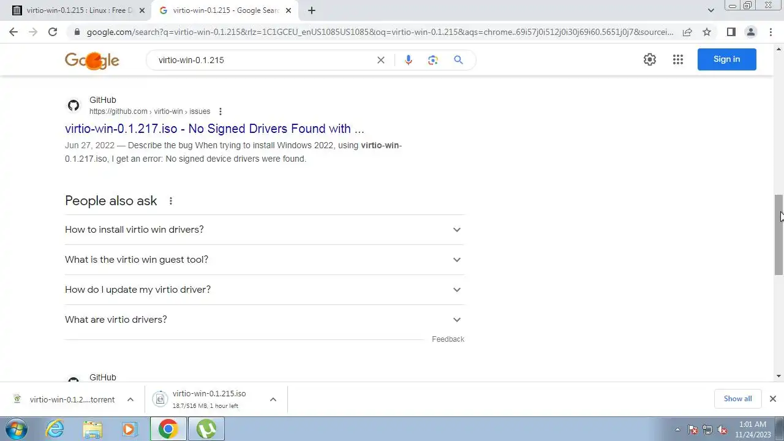
Task: Click the Sign in button
Action: [726, 59]
